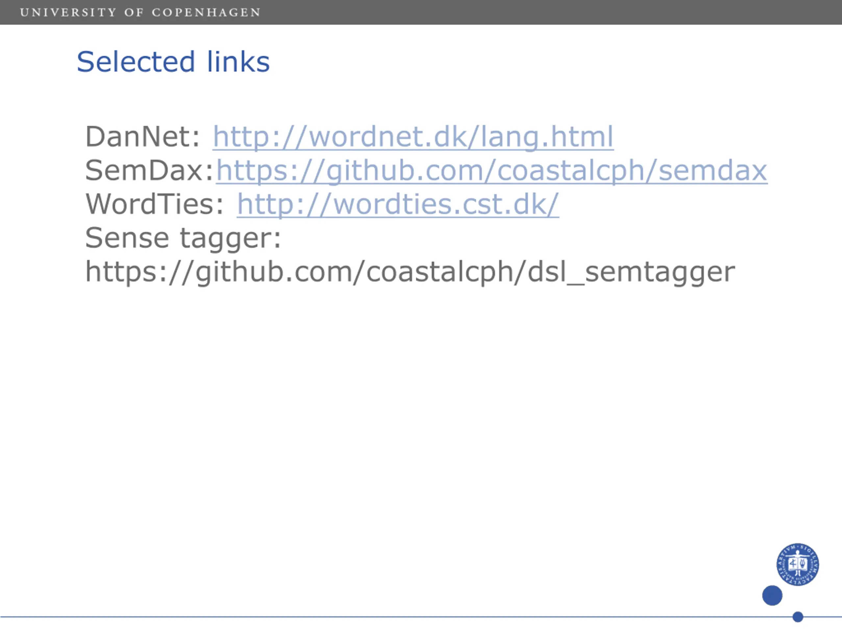Image resolution: width=842 pixels, height=632 pixels.
Task: Click the small blue dot on the bottom line
Action: tap(798, 617)
